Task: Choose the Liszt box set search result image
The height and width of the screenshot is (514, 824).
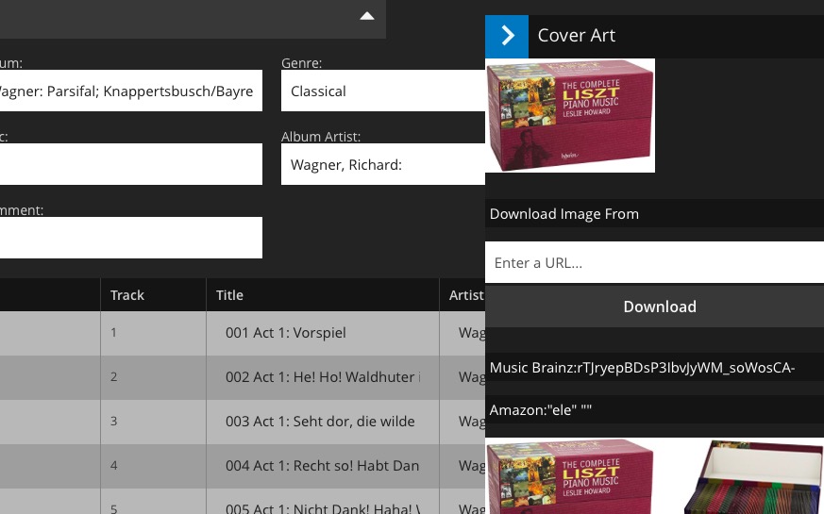Action: pos(570,476)
